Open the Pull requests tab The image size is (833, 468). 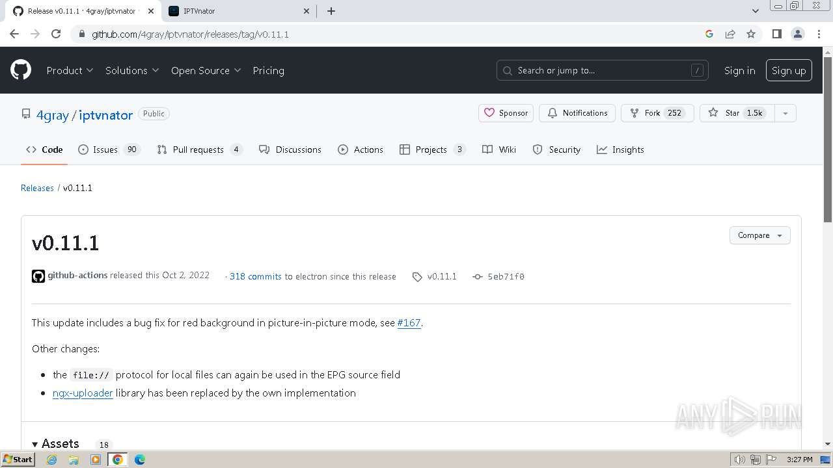200,149
